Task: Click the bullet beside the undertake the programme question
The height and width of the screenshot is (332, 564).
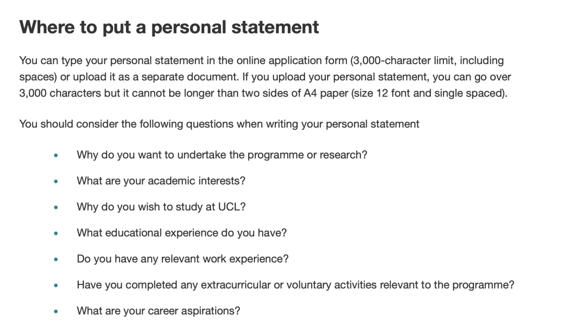Action: click(x=55, y=156)
